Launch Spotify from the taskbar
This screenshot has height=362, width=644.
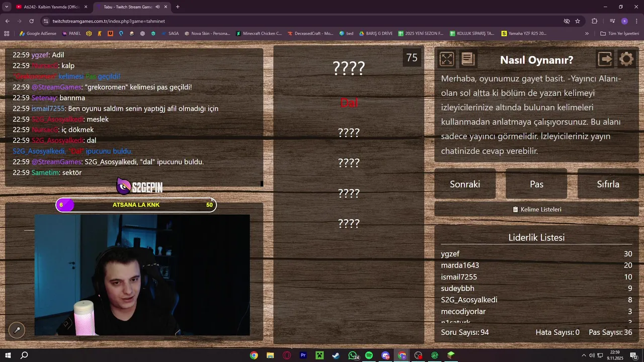click(x=369, y=355)
